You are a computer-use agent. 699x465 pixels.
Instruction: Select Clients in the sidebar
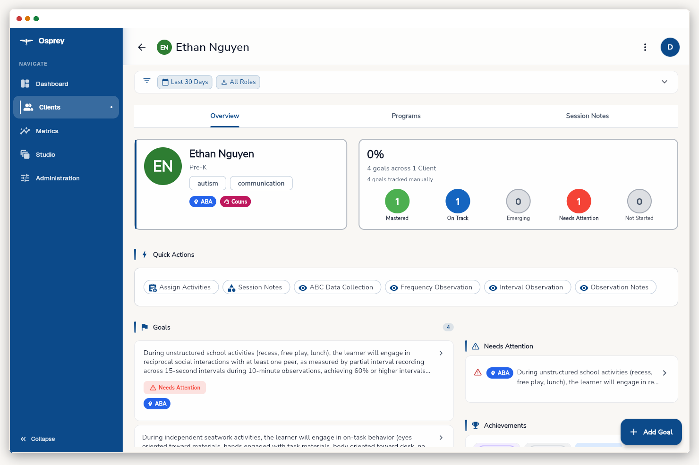pyautogui.click(x=66, y=107)
